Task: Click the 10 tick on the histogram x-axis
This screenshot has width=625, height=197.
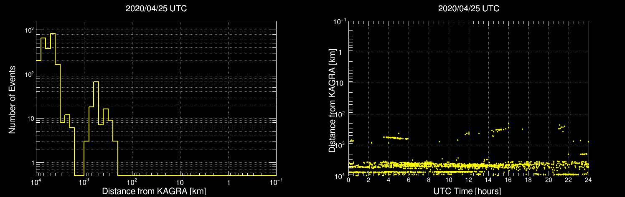Action: click(x=180, y=182)
